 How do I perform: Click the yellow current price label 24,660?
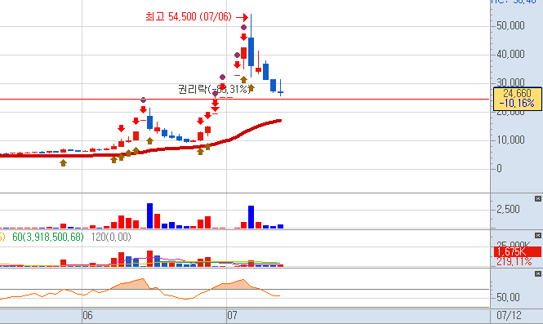click(x=517, y=94)
